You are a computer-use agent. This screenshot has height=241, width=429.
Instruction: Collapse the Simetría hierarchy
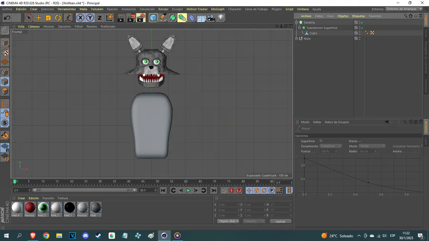click(296, 22)
